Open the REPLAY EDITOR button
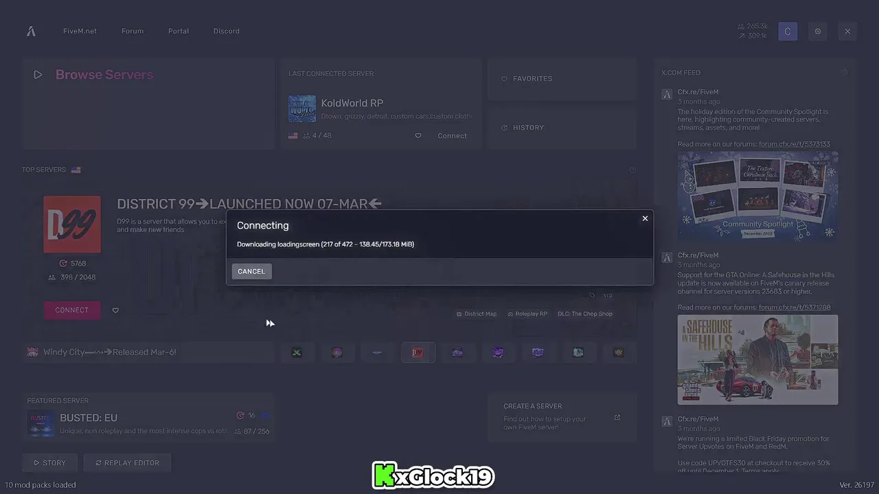Image resolution: width=879 pixels, height=494 pixels. tap(127, 463)
